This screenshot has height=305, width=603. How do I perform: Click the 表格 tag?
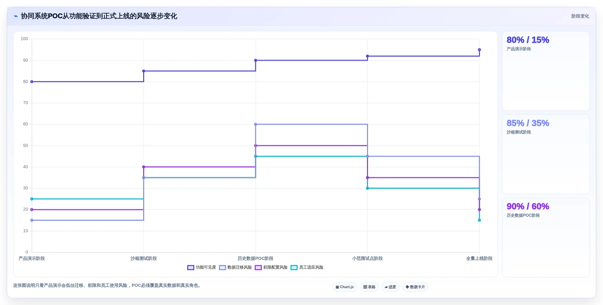coord(369,287)
